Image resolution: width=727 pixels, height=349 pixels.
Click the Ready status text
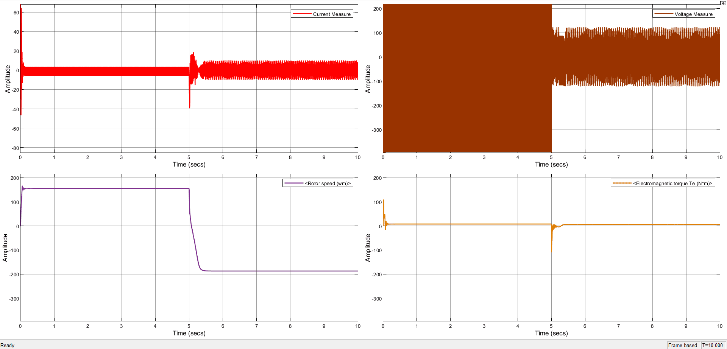(8, 345)
